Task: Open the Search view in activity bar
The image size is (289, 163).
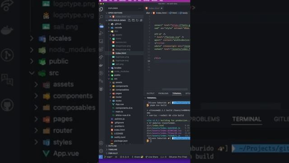Action: 101,17
